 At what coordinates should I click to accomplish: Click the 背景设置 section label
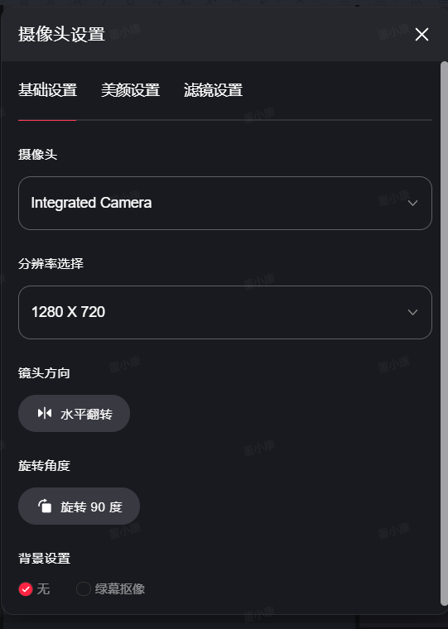(44, 558)
